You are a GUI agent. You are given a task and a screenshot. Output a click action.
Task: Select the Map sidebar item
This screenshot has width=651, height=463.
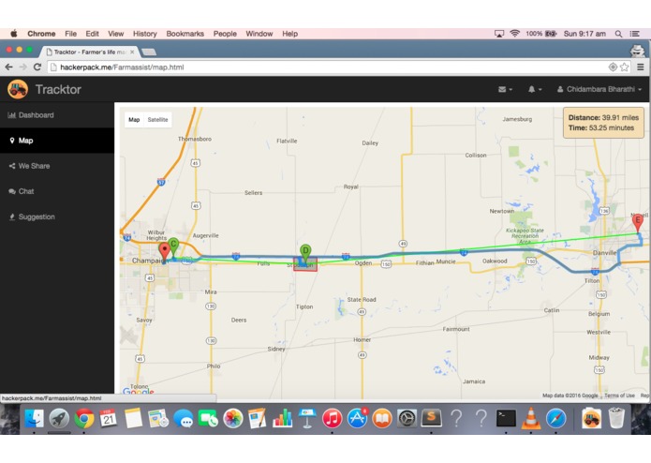click(57, 141)
